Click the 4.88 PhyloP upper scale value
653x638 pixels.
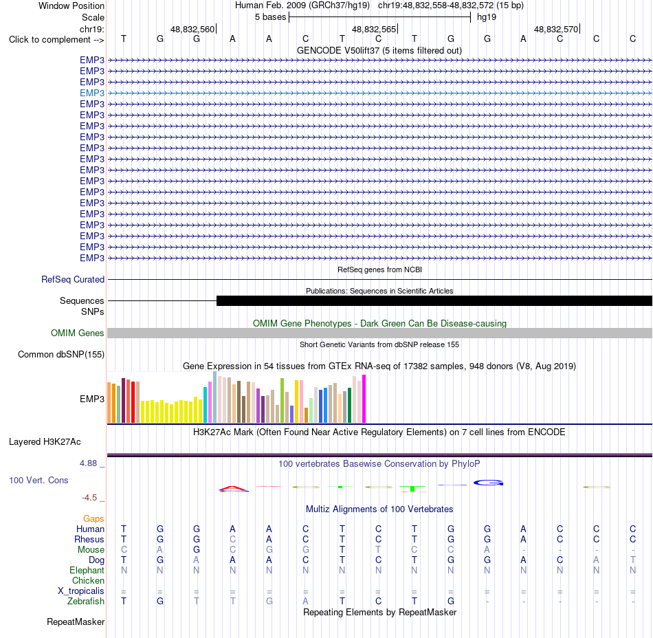tap(88, 463)
